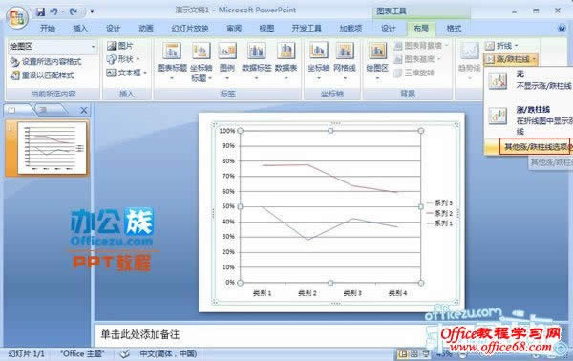573x361 pixels.
Task: Click the Office button orb
Action: pyautogui.click(x=17, y=17)
